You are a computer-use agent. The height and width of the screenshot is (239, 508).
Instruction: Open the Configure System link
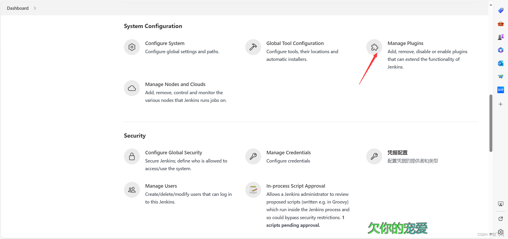pyautogui.click(x=165, y=43)
